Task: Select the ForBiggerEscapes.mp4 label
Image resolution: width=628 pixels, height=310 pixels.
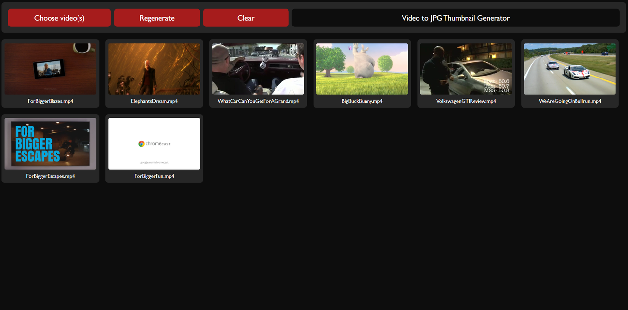Action: [x=51, y=176]
